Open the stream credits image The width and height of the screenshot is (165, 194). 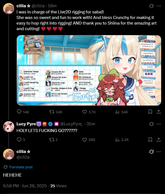coord(89,70)
